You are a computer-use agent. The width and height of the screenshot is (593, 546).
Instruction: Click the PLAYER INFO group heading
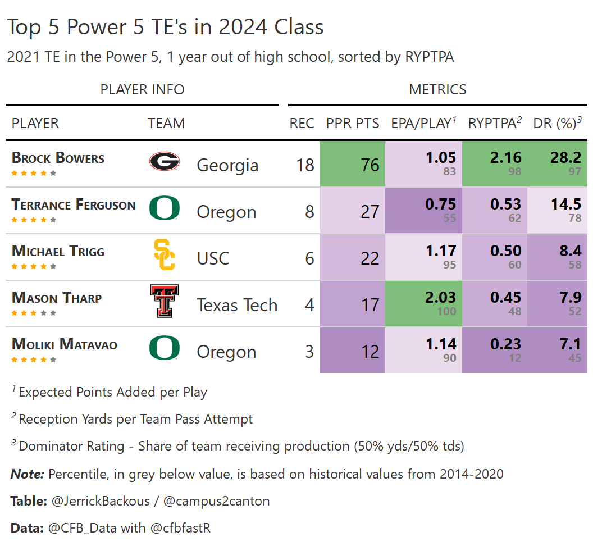(142, 89)
